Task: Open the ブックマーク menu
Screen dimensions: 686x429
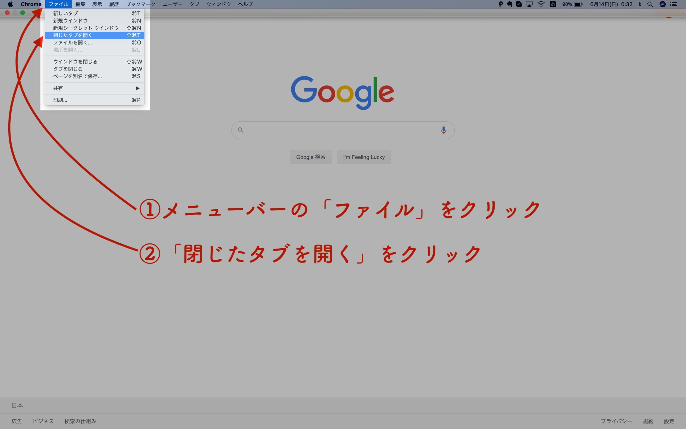Action: pos(141,4)
